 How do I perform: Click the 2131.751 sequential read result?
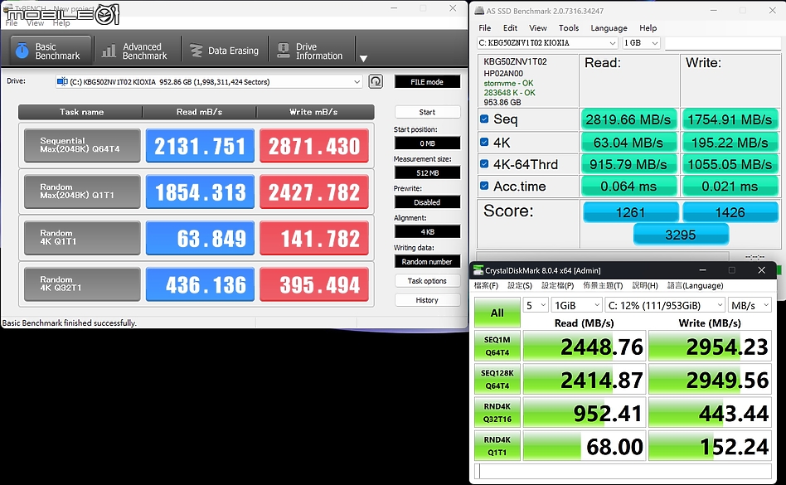pos(200,145)
